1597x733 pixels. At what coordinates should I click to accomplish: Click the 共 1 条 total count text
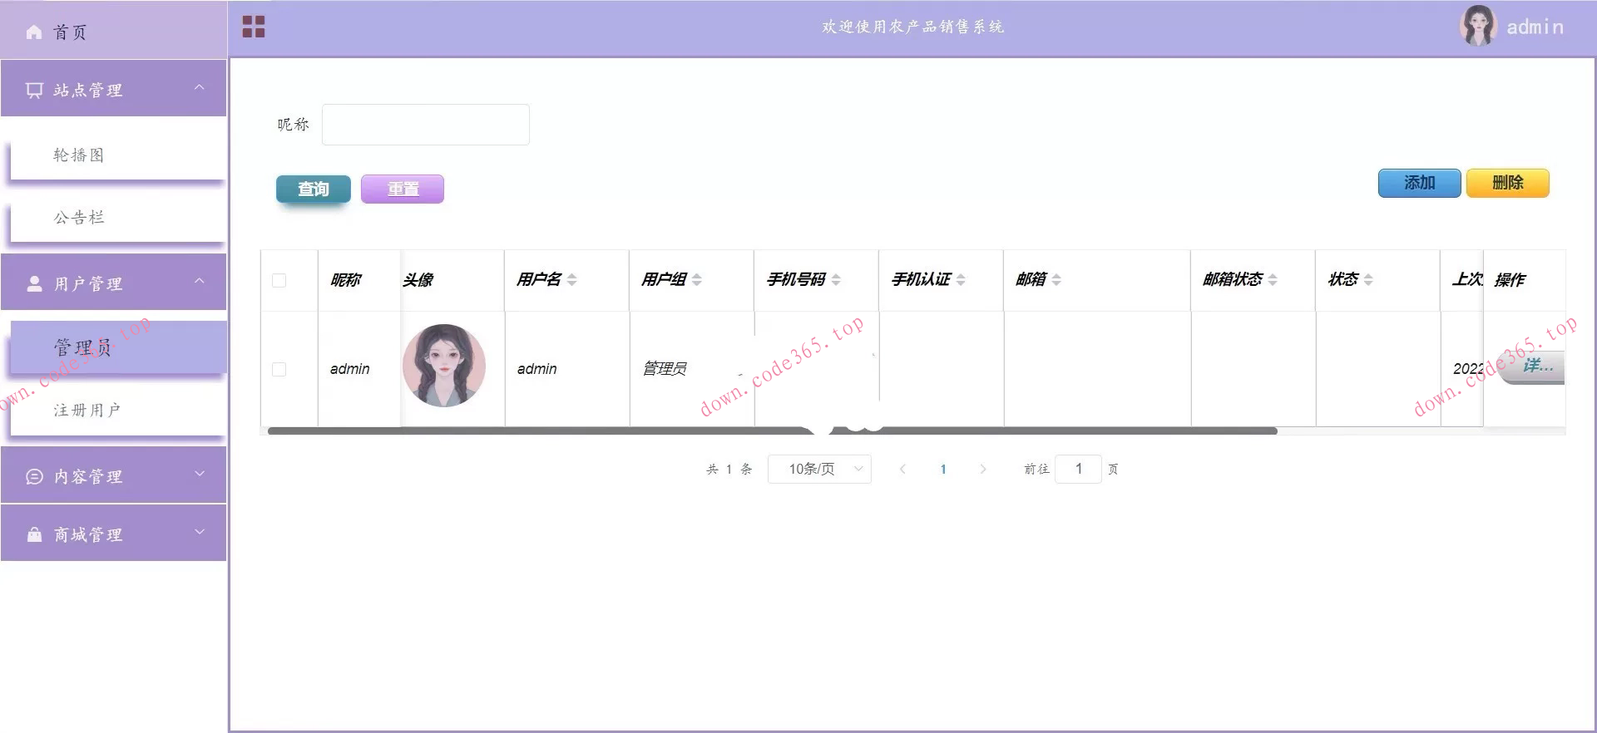pyautogui.click(x=729, y=470)
